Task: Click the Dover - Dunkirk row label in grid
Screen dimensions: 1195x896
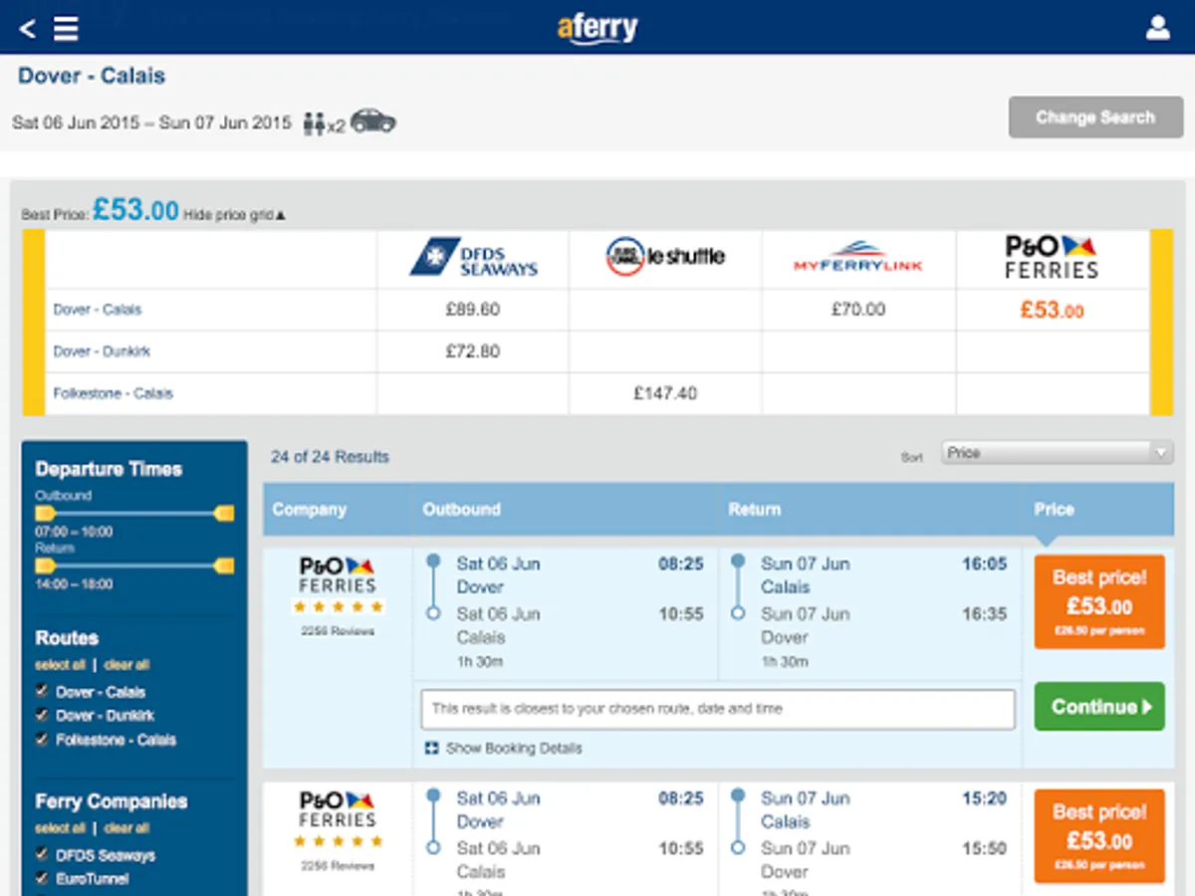Action: 102,351
